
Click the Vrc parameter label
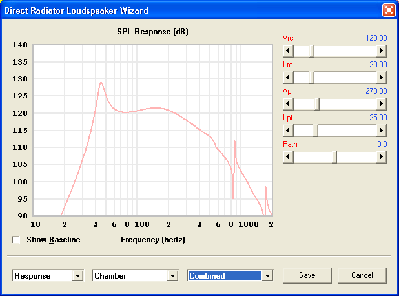pos(288,38)
